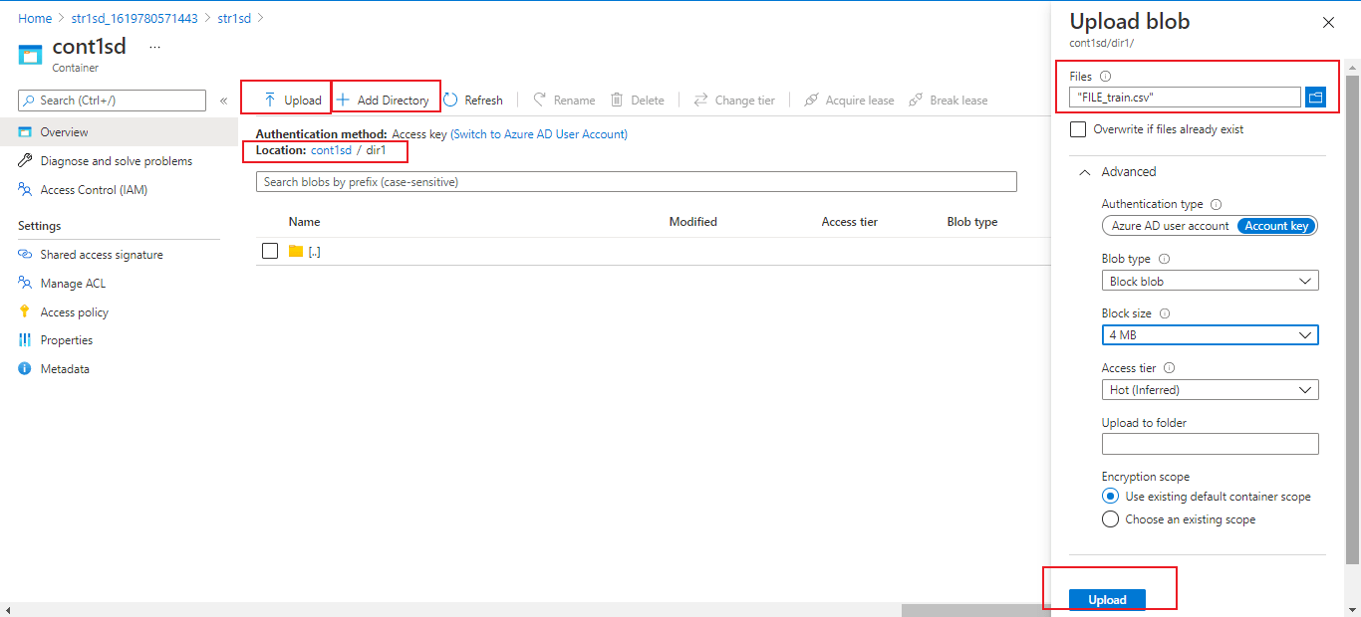Viewport: 1361px width, 617px height.
Task: Click the Modified column header
Action: tap(693, 222)
